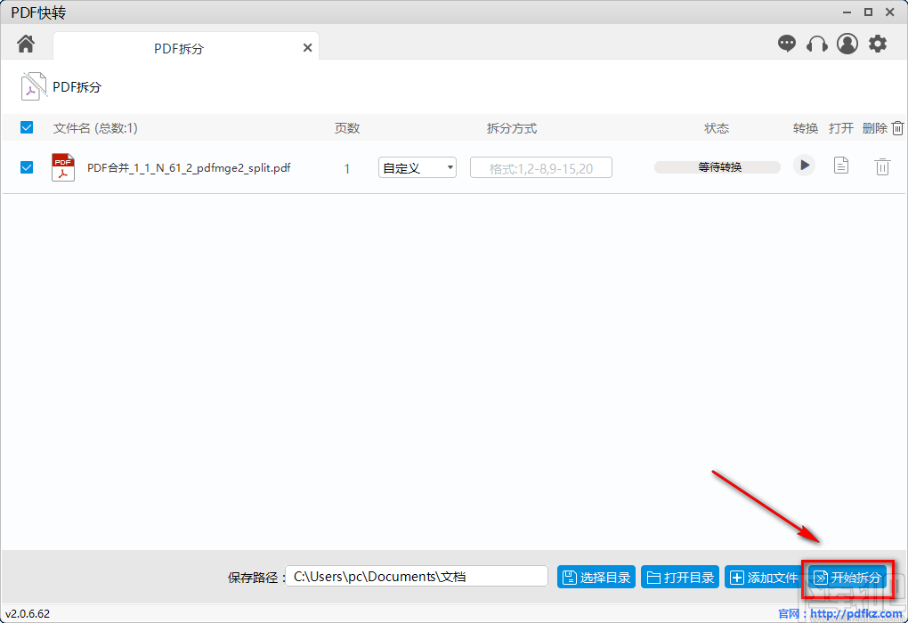Image resolution: width=908 pixels, height=623 pixels.
Task: Open customer support headset icon
Action: tap(817, 43)
